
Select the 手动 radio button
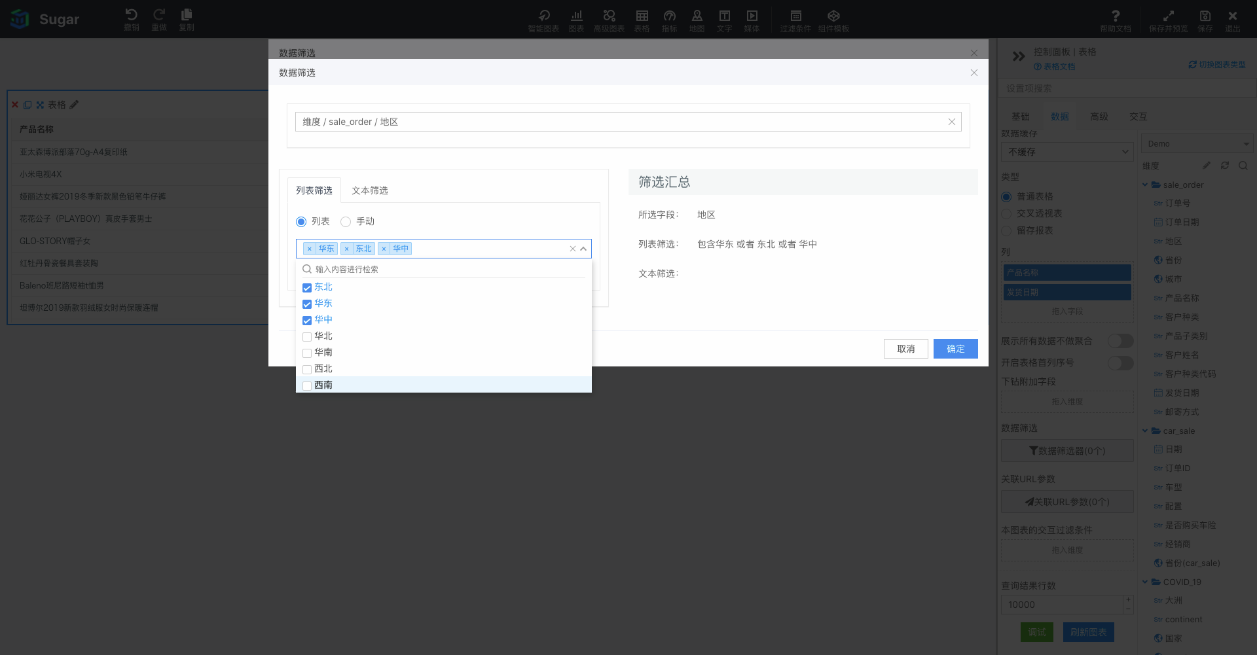point(346,222)
